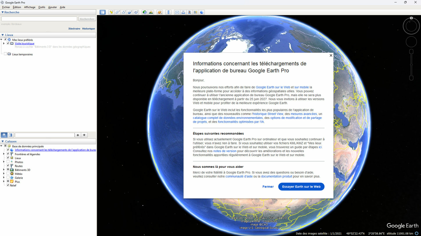421x236 pixels.
Task: Uncheck the Visite touristique checkbox
Action: click(8, 43)
